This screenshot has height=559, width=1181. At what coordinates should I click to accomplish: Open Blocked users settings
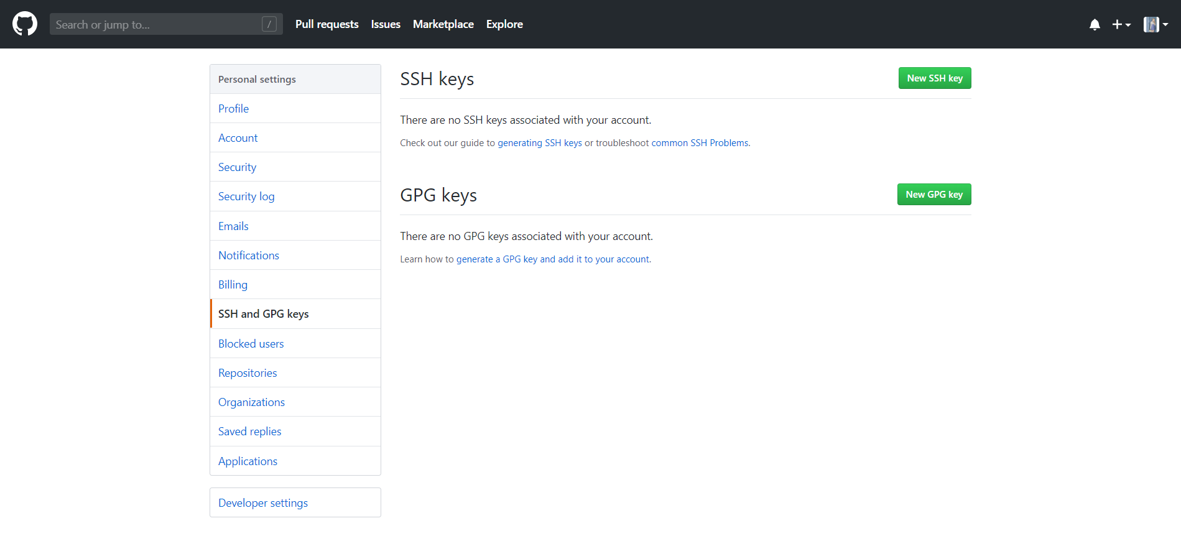(295, 343)
